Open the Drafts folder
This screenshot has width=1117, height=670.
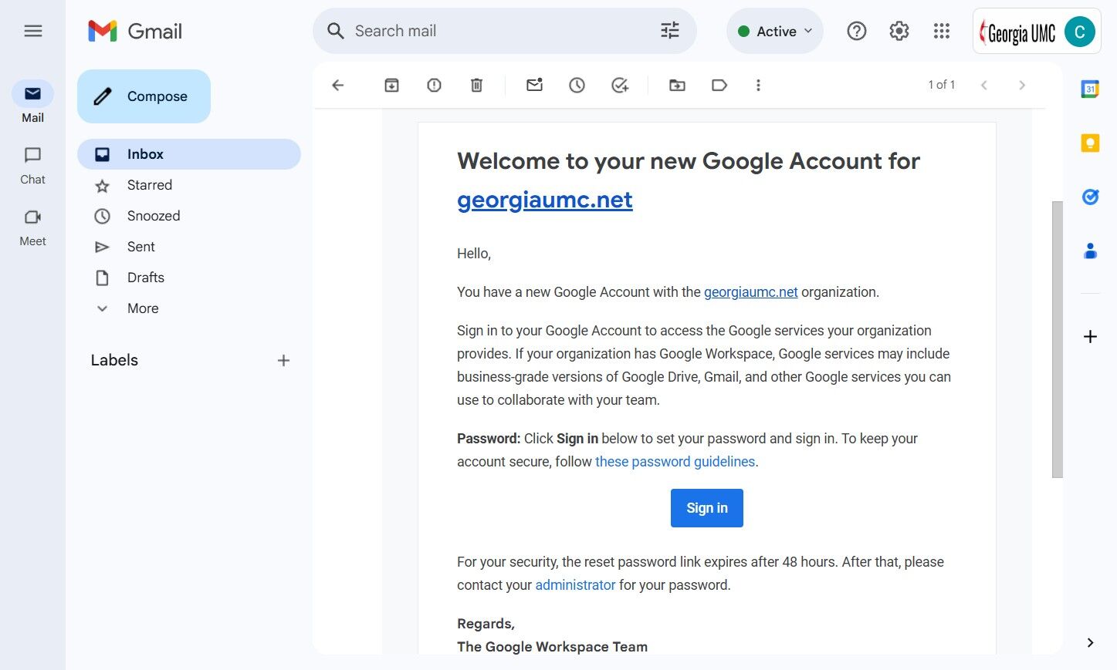coord(146,278)
